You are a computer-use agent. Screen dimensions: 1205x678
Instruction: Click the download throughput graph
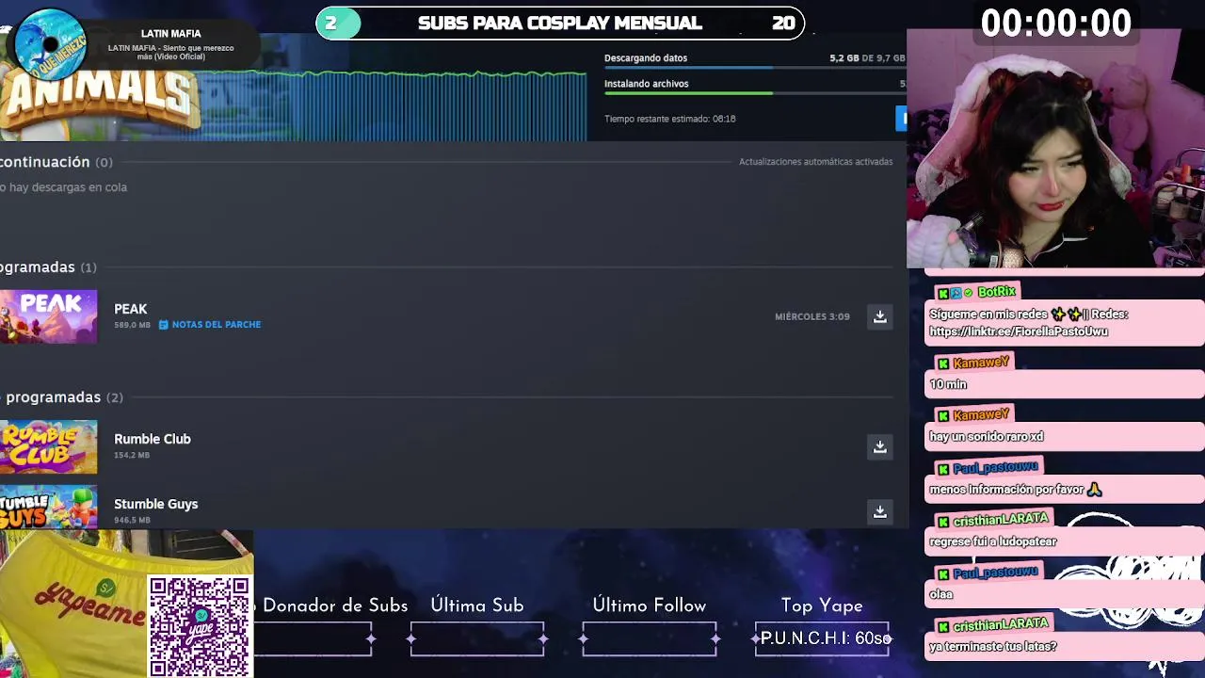(395, 105)
